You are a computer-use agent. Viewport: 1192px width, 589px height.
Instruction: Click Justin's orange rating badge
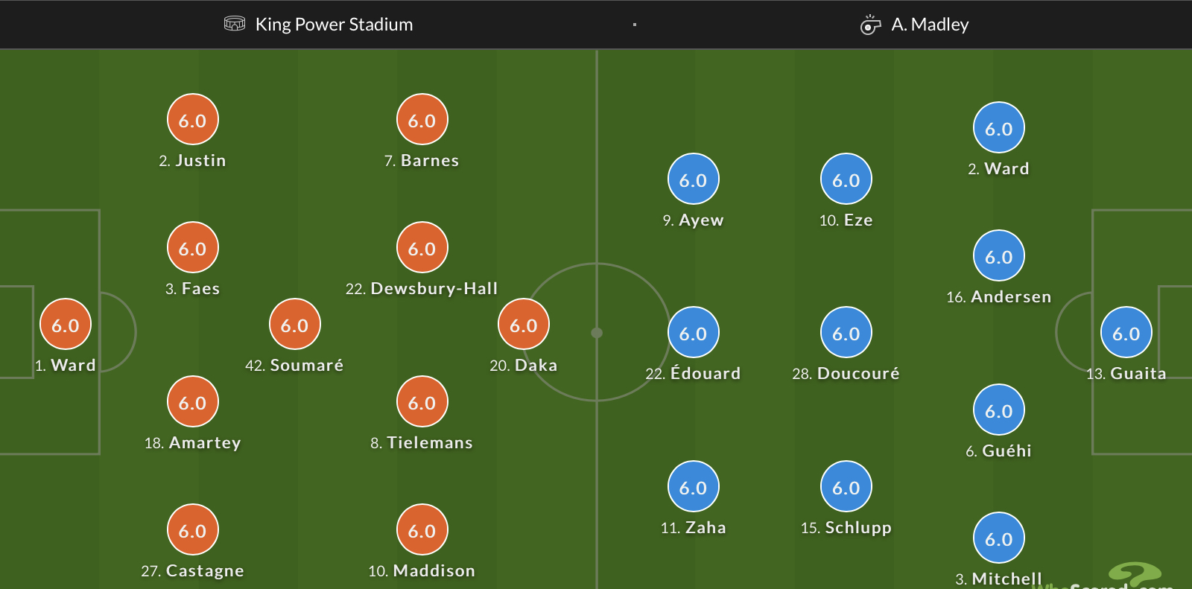click(x=193, y=119)
